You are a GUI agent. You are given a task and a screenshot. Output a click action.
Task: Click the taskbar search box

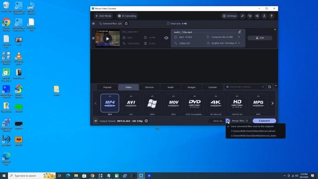point(32,176)
